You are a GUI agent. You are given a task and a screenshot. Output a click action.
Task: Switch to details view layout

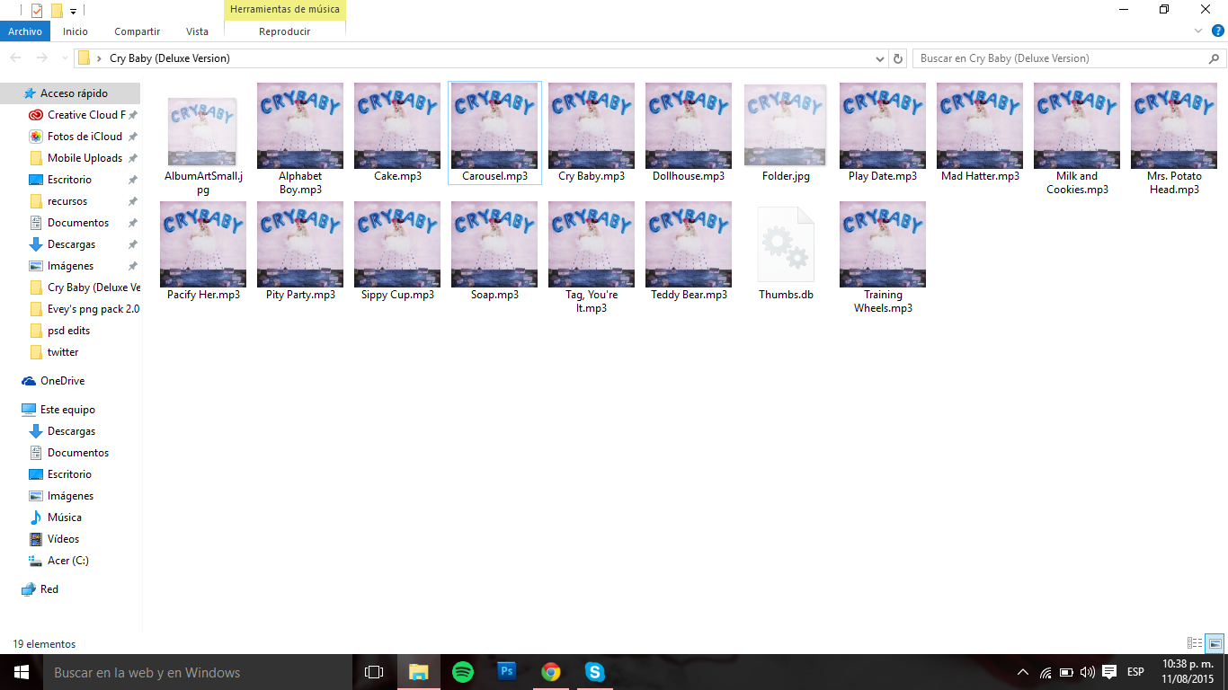click(x=1195, y=643)
